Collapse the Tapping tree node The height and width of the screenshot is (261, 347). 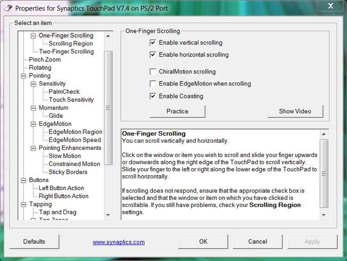[x=24, y=204]
